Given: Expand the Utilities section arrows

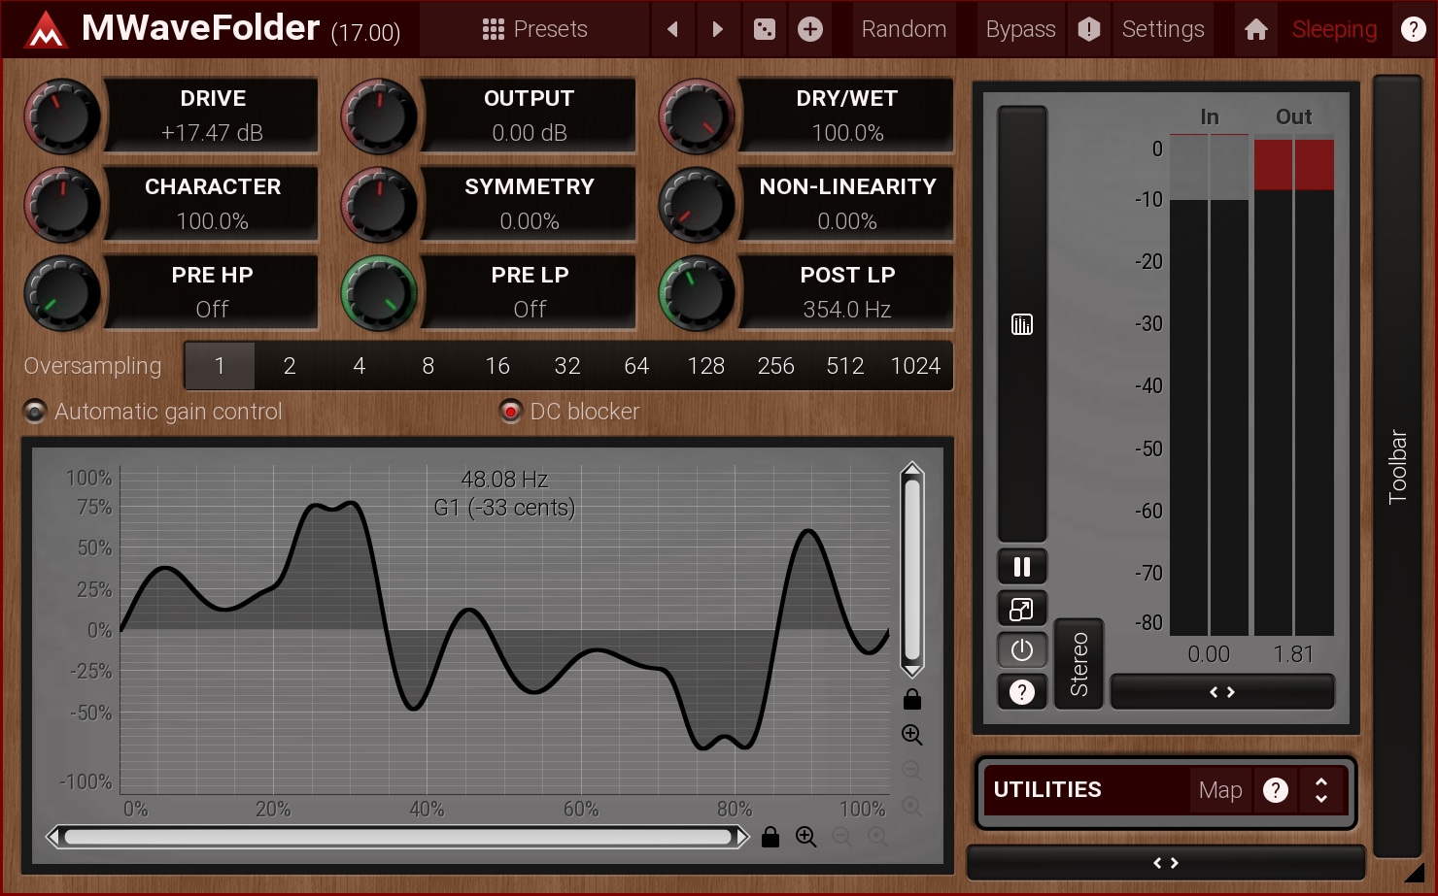Looking at the screenshot, I should (1320, 790).
